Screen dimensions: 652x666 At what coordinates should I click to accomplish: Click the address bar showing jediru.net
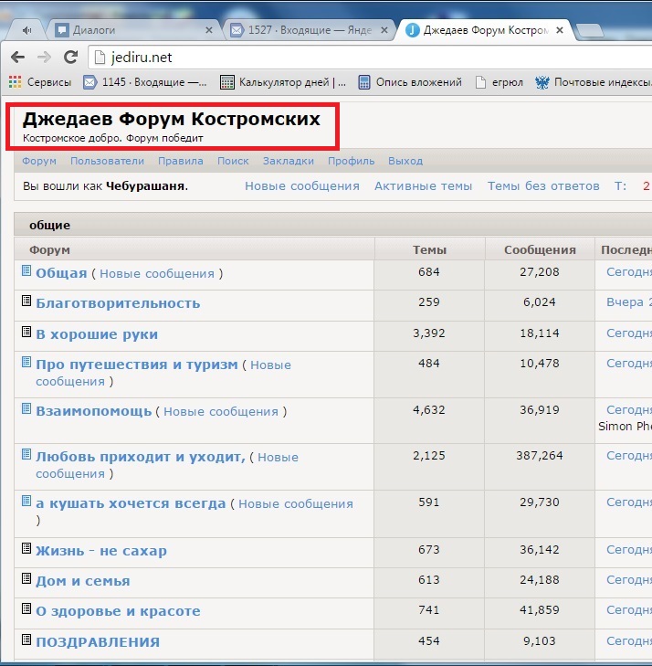coord(365,58)
